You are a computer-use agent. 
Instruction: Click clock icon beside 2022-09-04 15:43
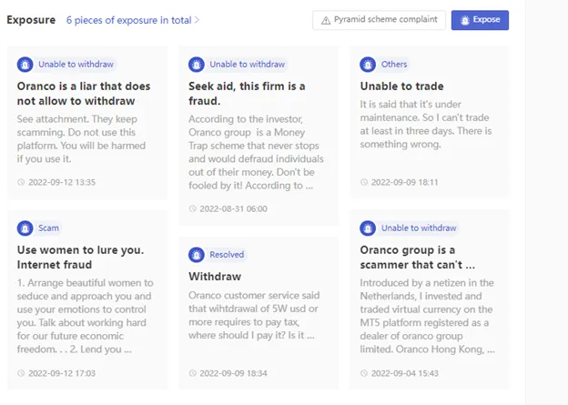(364, 373)
